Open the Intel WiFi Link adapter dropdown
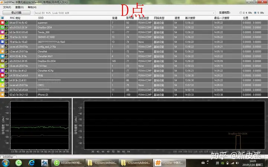The image size is (268, 167). (x=214, y=13)
